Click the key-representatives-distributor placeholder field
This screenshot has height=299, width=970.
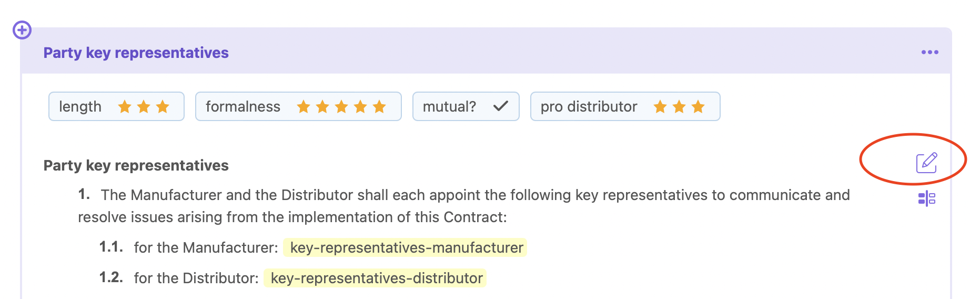[377, 278]
